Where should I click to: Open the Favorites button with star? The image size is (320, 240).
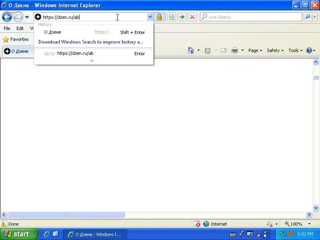coord(16,39)
